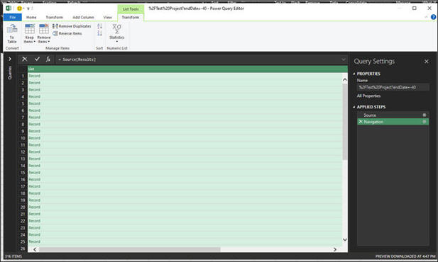Click the Remove Duplicates icon
This screenshot has height=262, width=438.
(55, 26)
